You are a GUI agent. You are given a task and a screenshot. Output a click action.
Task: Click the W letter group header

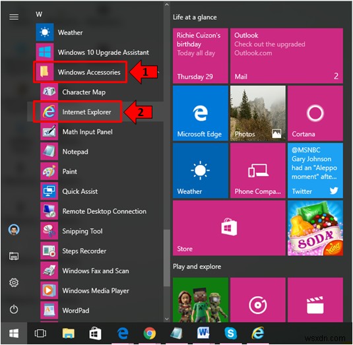pos(39,15)
